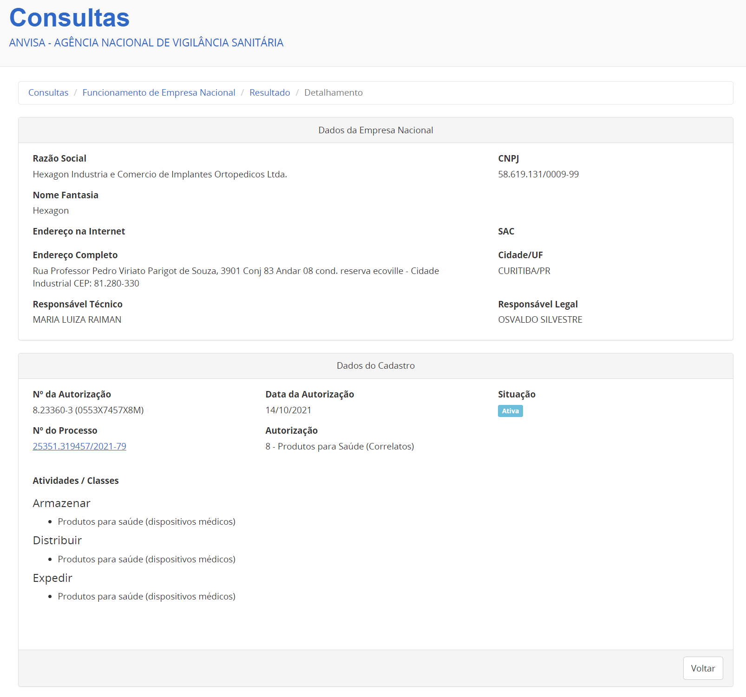Select legal responsible OSVALDO SILVESTRE
Image resolution: width=746 pixels, height=697 pixels.
point(540,319)
